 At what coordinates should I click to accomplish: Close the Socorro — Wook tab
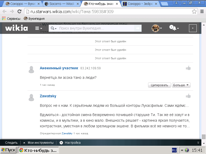78,4
